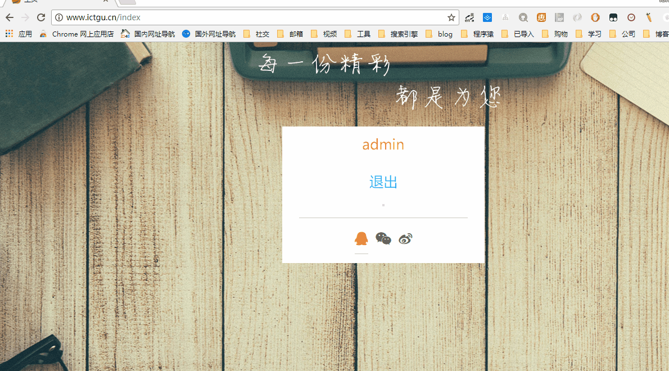Click the blue download extension icon
Screen dimensions: 669x371
(487, 17)
